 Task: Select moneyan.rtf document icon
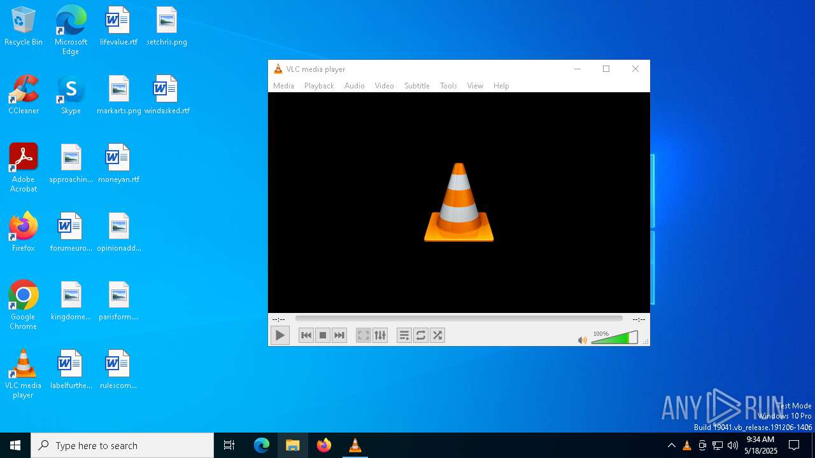(x=118, y=164)
